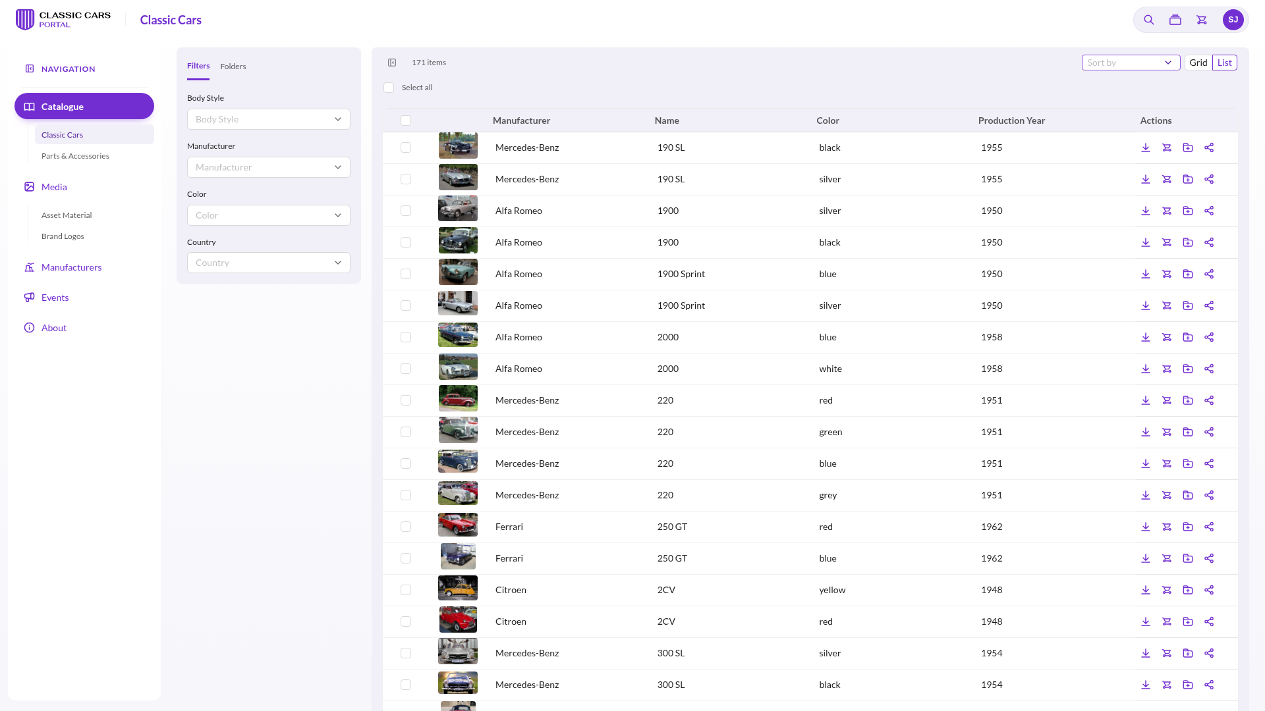
Task: Switch to the Filters tab
Action: (x=198, y=66)
